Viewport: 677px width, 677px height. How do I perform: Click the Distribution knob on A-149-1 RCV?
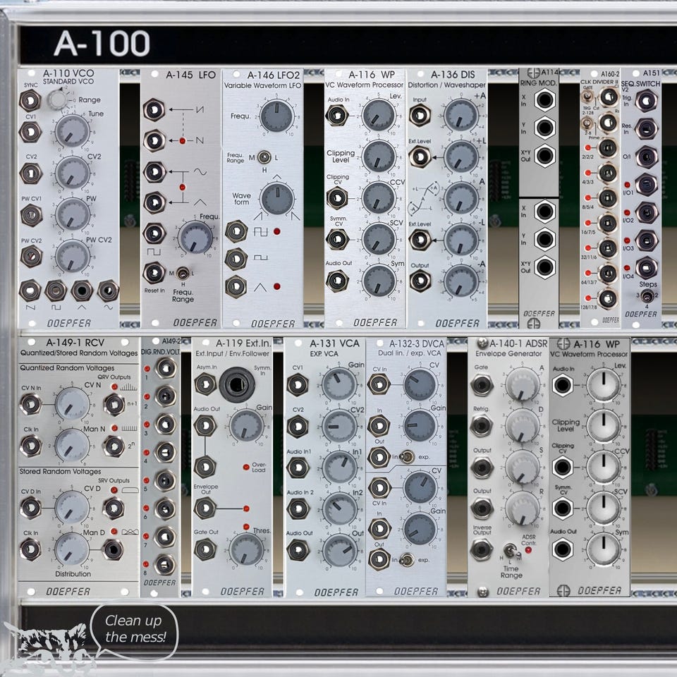72,549
